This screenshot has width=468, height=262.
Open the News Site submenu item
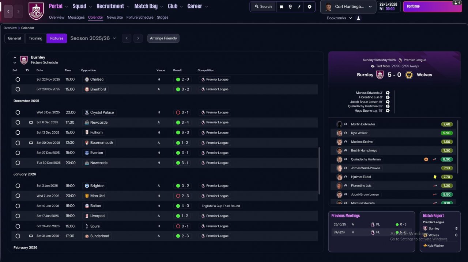point(115,18)
